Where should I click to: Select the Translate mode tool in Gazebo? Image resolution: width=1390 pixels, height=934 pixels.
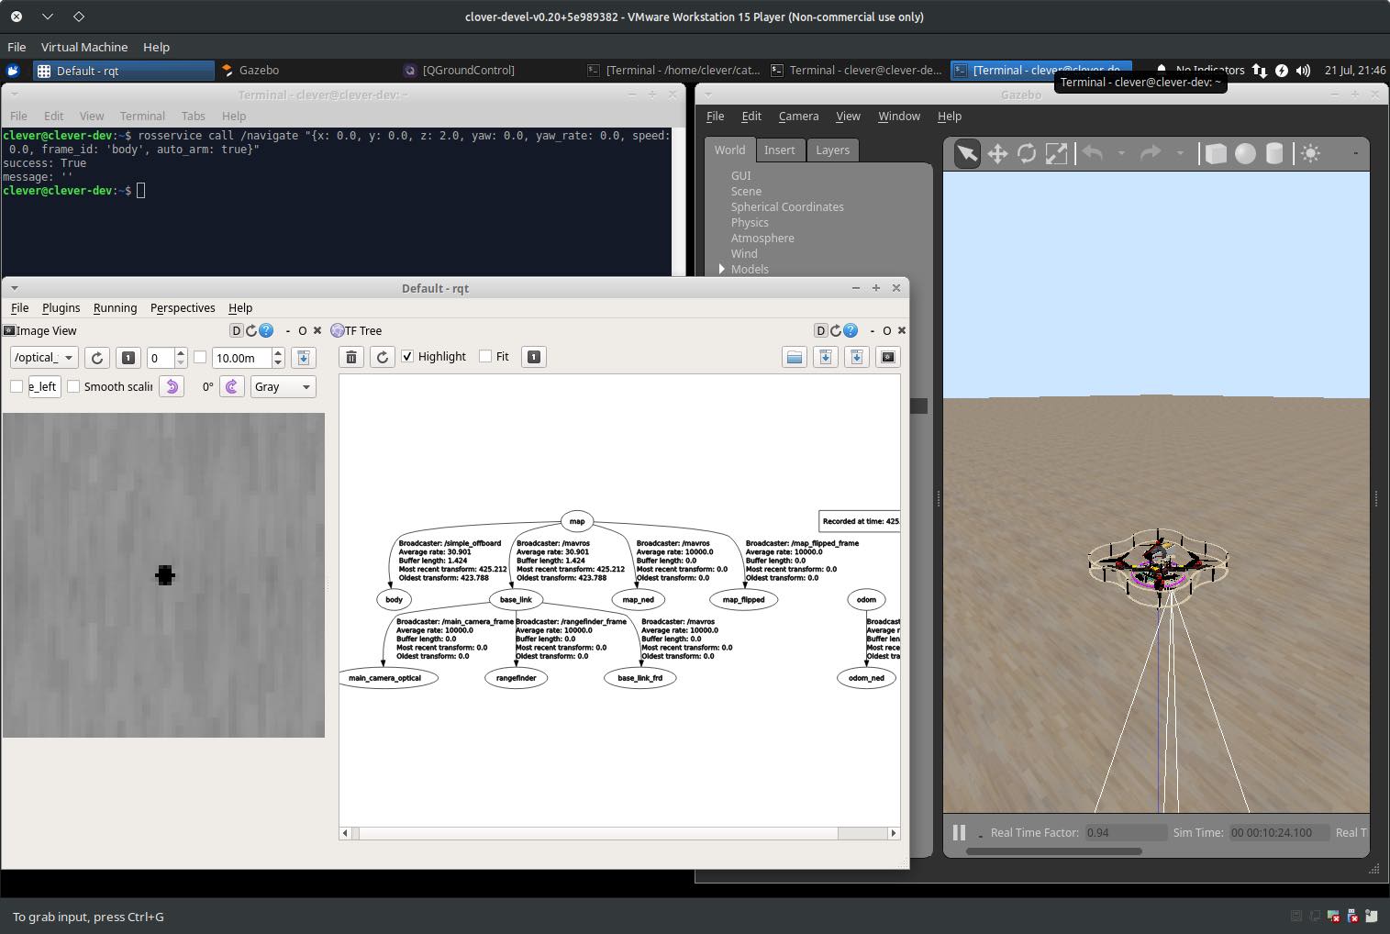[997, 154]
